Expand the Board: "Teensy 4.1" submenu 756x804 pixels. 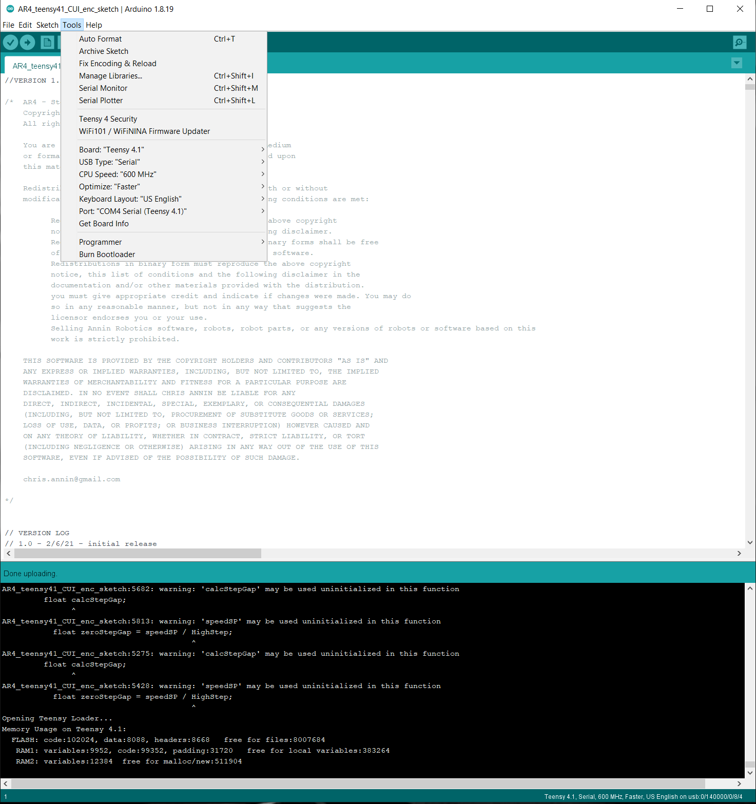tap(164, 150)
